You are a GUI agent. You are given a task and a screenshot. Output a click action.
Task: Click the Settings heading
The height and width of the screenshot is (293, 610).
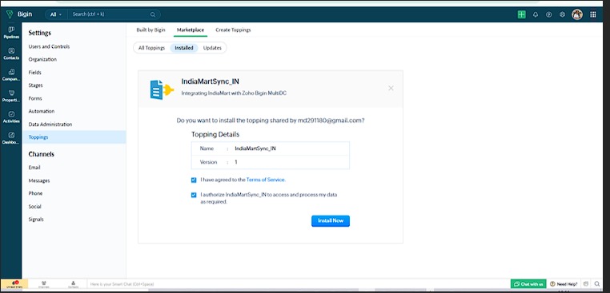pos(40,33)
